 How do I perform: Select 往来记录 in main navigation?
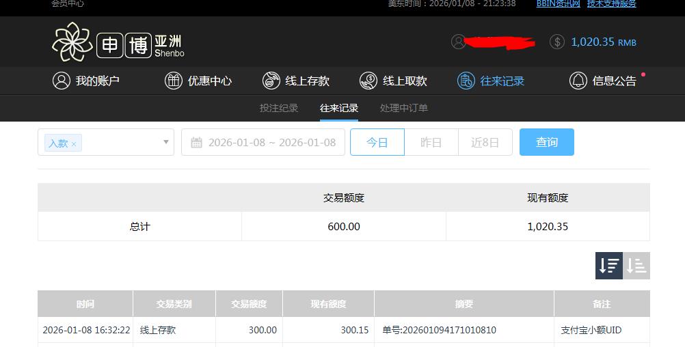coord(491,81)
